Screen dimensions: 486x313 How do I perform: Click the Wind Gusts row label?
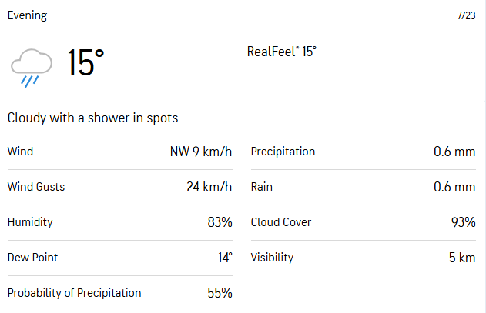36,187
